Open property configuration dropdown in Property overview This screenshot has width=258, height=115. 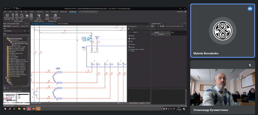pos(183,26)
